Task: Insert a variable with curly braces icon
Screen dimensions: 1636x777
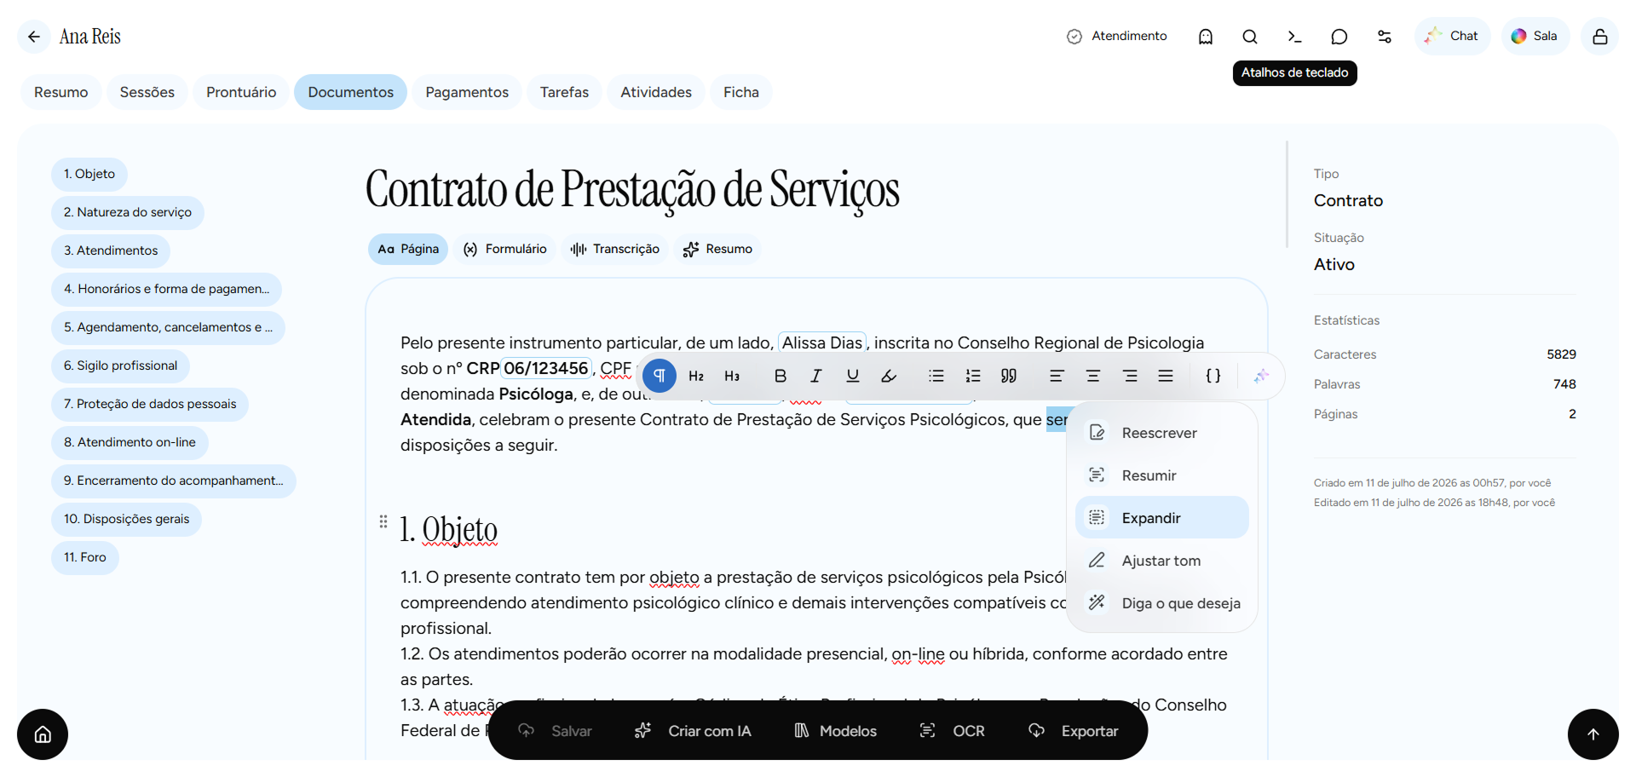Action: (x=1213, y=376)
